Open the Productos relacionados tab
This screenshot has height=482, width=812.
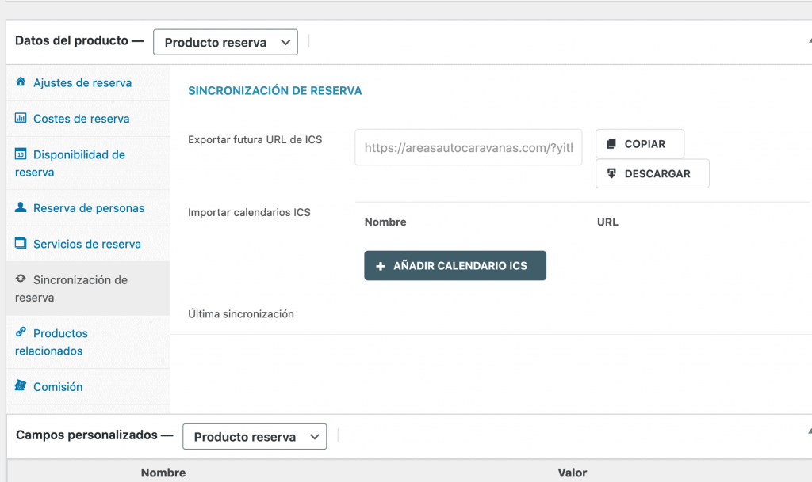[x=88, y=342]
